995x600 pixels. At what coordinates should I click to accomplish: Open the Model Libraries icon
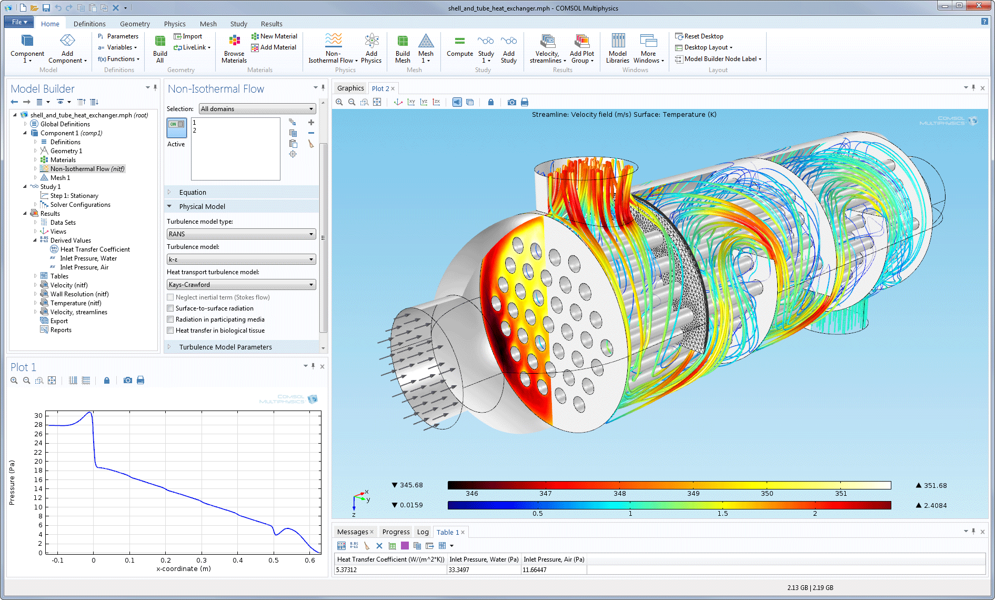click(617, 47)
